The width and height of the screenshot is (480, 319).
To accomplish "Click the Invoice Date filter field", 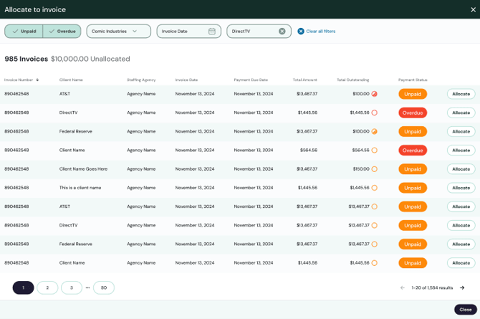I will pos(189,32).
